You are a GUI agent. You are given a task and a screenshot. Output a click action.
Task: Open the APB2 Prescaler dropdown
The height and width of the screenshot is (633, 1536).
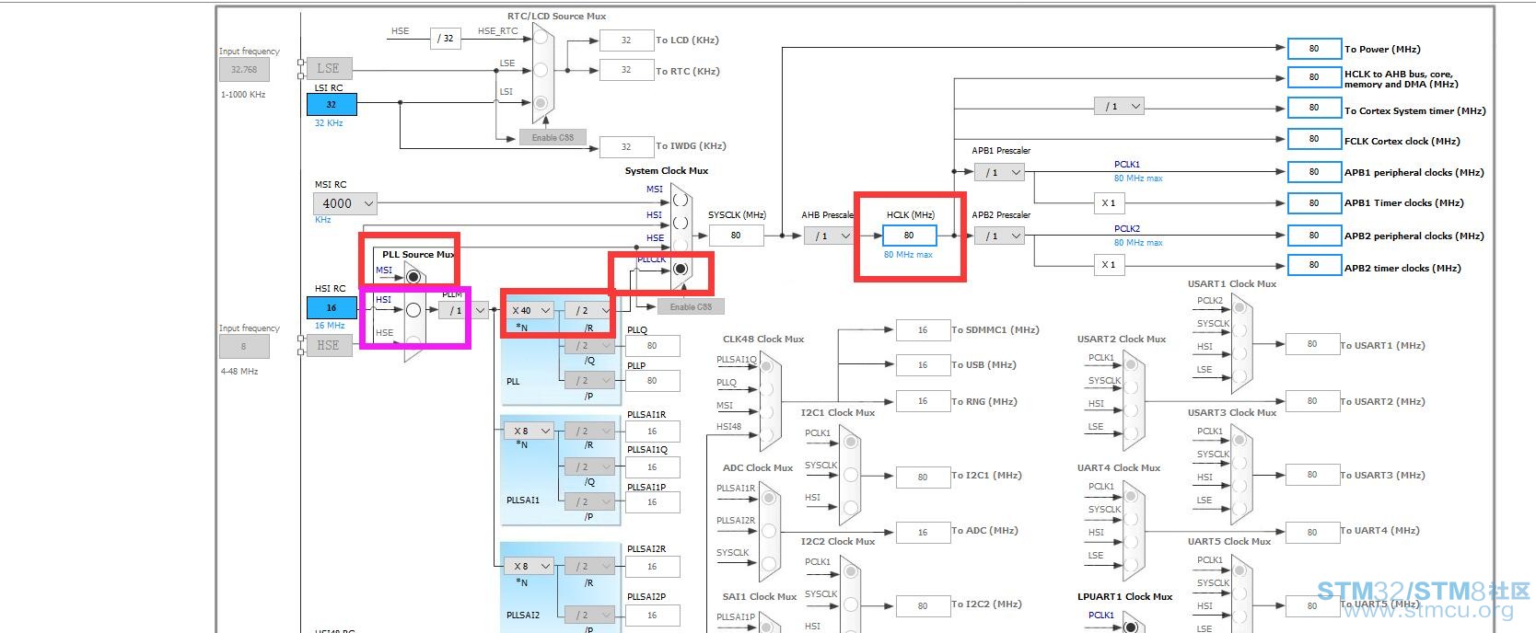pos(1000,236)
